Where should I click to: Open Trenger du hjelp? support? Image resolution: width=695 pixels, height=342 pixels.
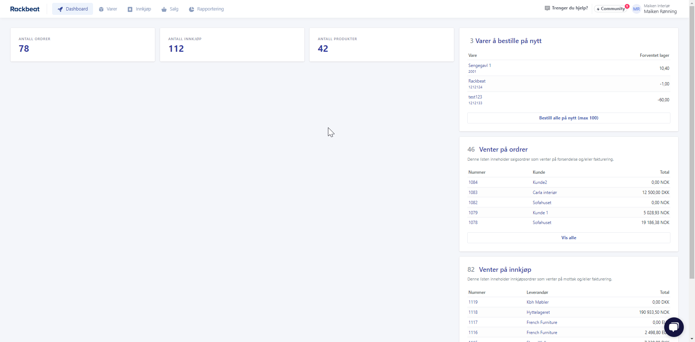569,8
